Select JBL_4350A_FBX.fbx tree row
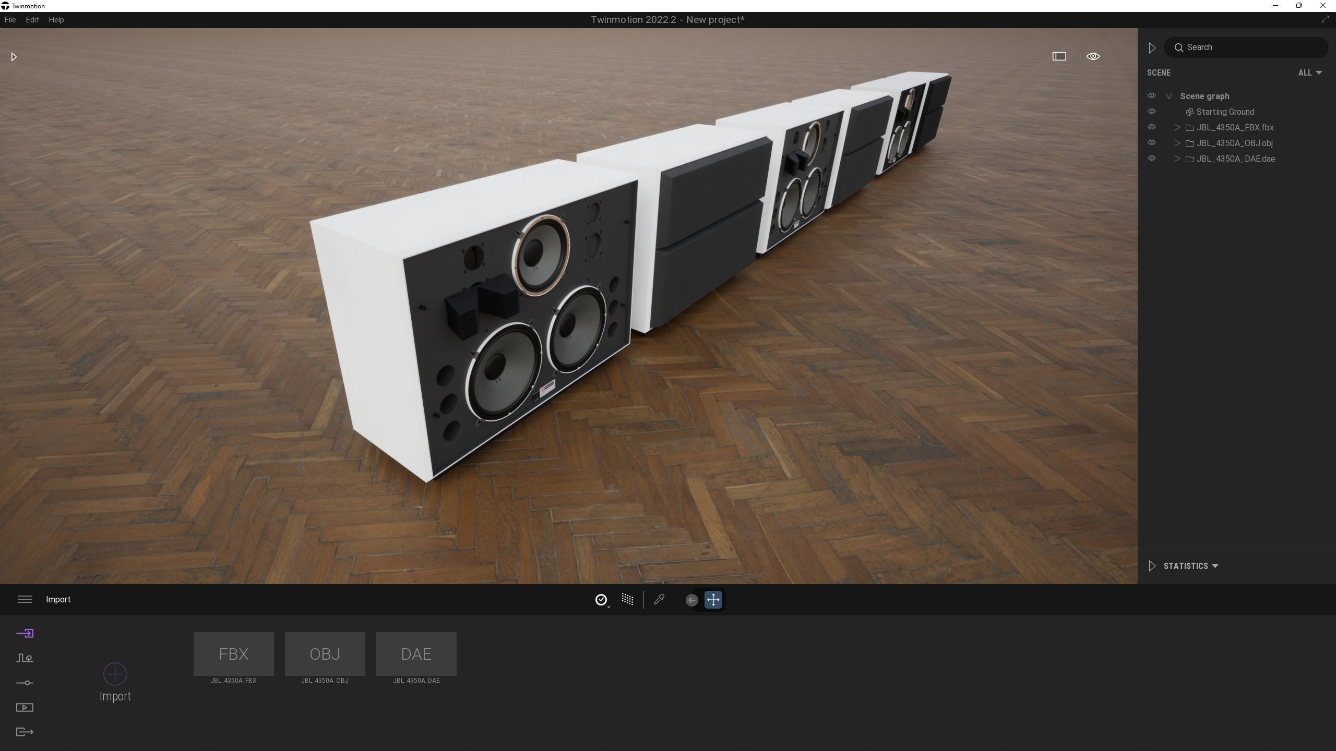Viewport: 1336px width, 751px height. tap(1235, 127)
